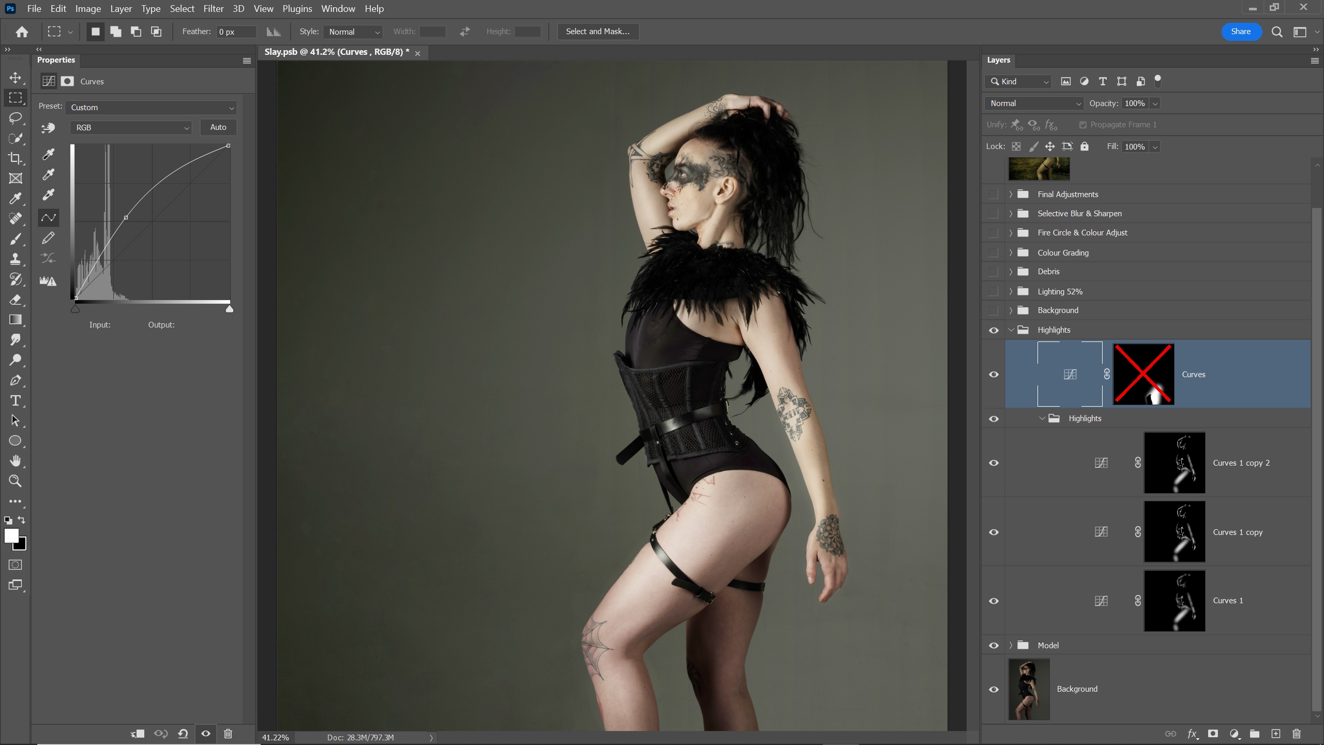Select the Lasso tool

pos(16,118)
